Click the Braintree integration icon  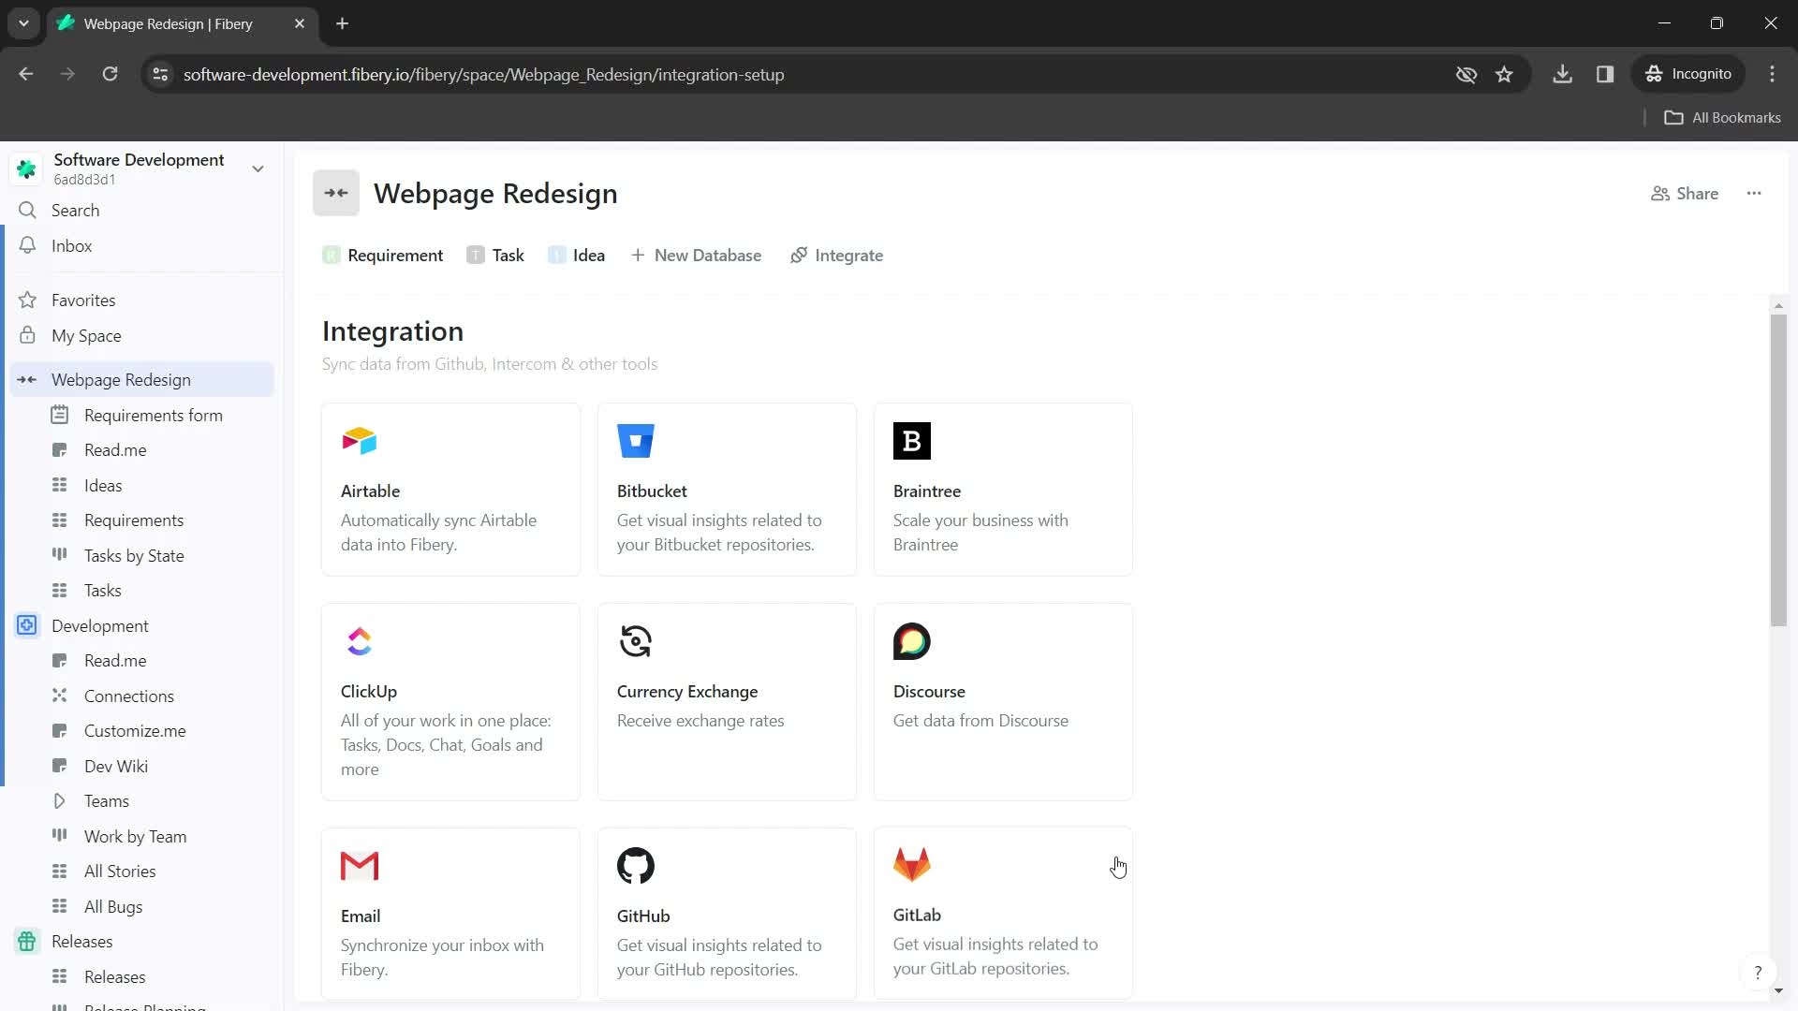tap(911, 441)
